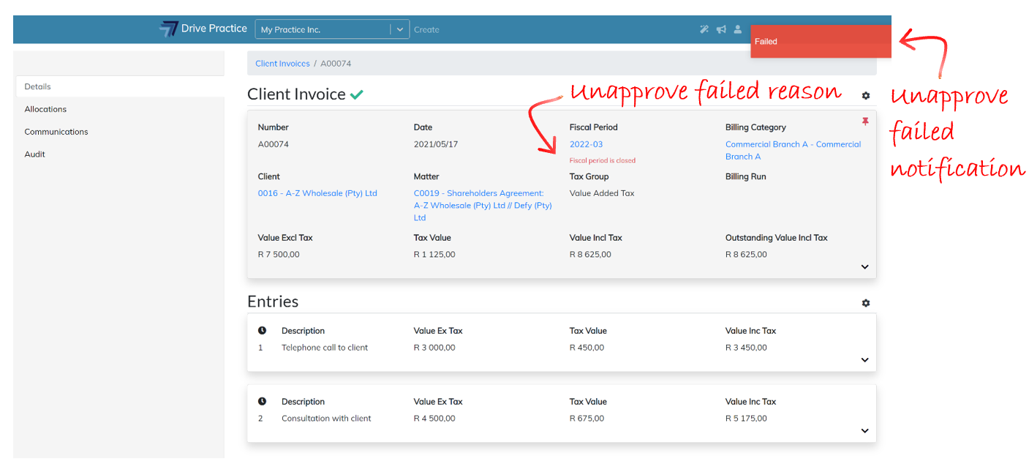Open the Entries section settings gear
The image size is (1029, 475).
coord(866,303)
